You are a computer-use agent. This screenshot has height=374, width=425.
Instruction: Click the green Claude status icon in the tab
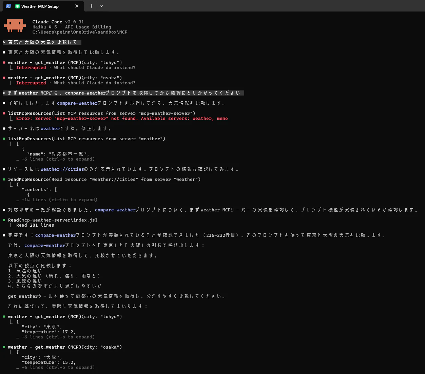coord(18,6)
